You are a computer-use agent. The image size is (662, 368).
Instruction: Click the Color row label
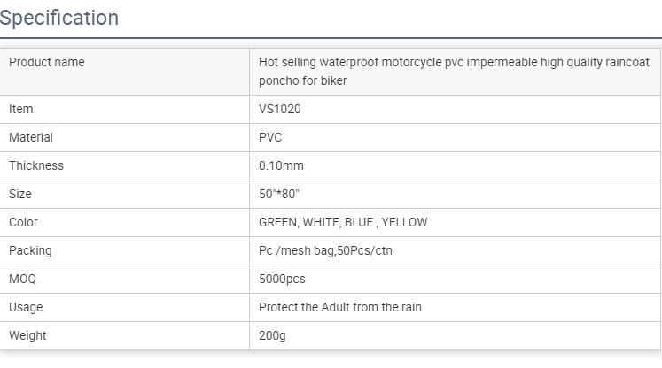coord(23,222)
